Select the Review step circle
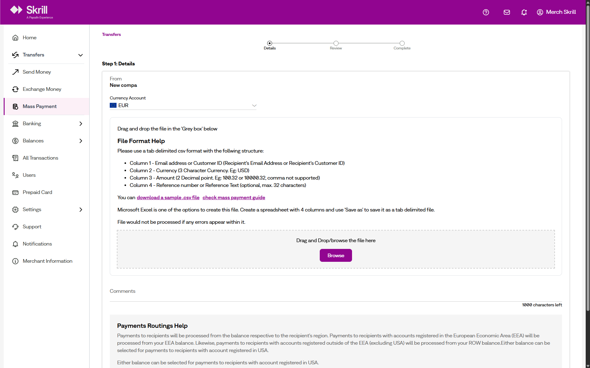The height and width of the screenshot is (368, 590). (335, 43)
